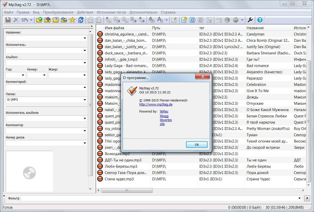Screen dimensions: 314x212
Task: Expand the Папка D:\MP3 dropdown
Action: tap(85, 100)
